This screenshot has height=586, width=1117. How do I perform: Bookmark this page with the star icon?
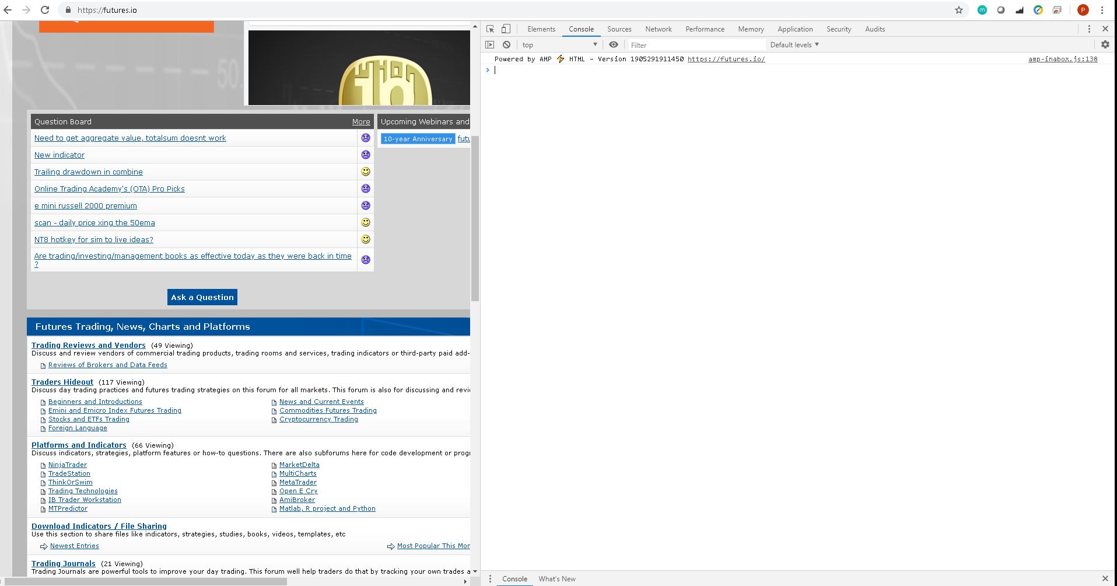(x=959, y=10)
